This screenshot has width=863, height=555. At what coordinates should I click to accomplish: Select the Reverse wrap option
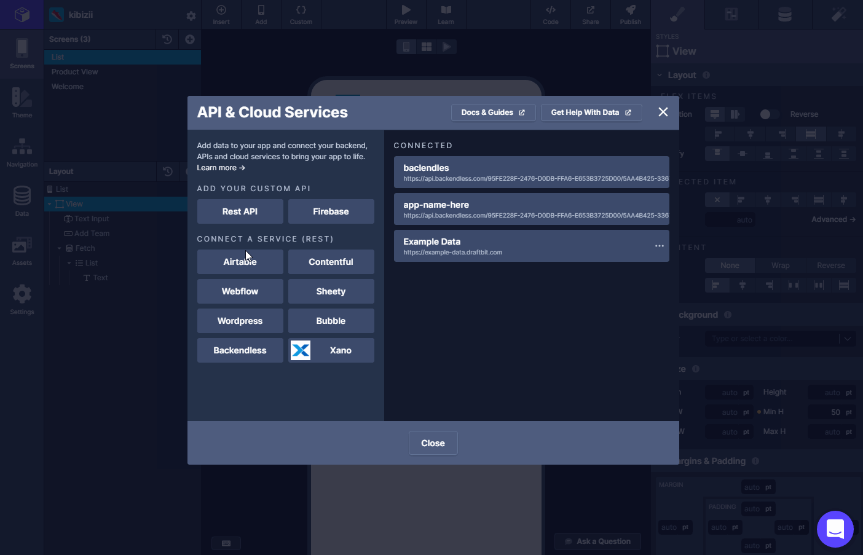click(x=831, y=266)
